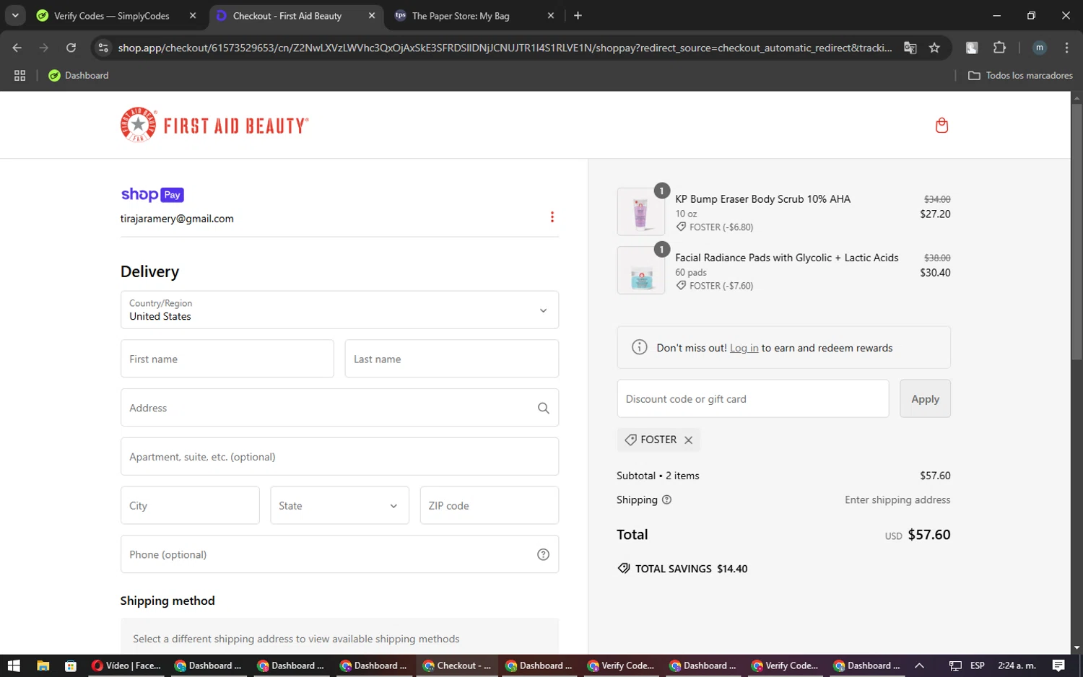The height and width of the screenshot is (677, 1083).
Task: Follow the Log in rewards link
Action: [x=744, y=348]
